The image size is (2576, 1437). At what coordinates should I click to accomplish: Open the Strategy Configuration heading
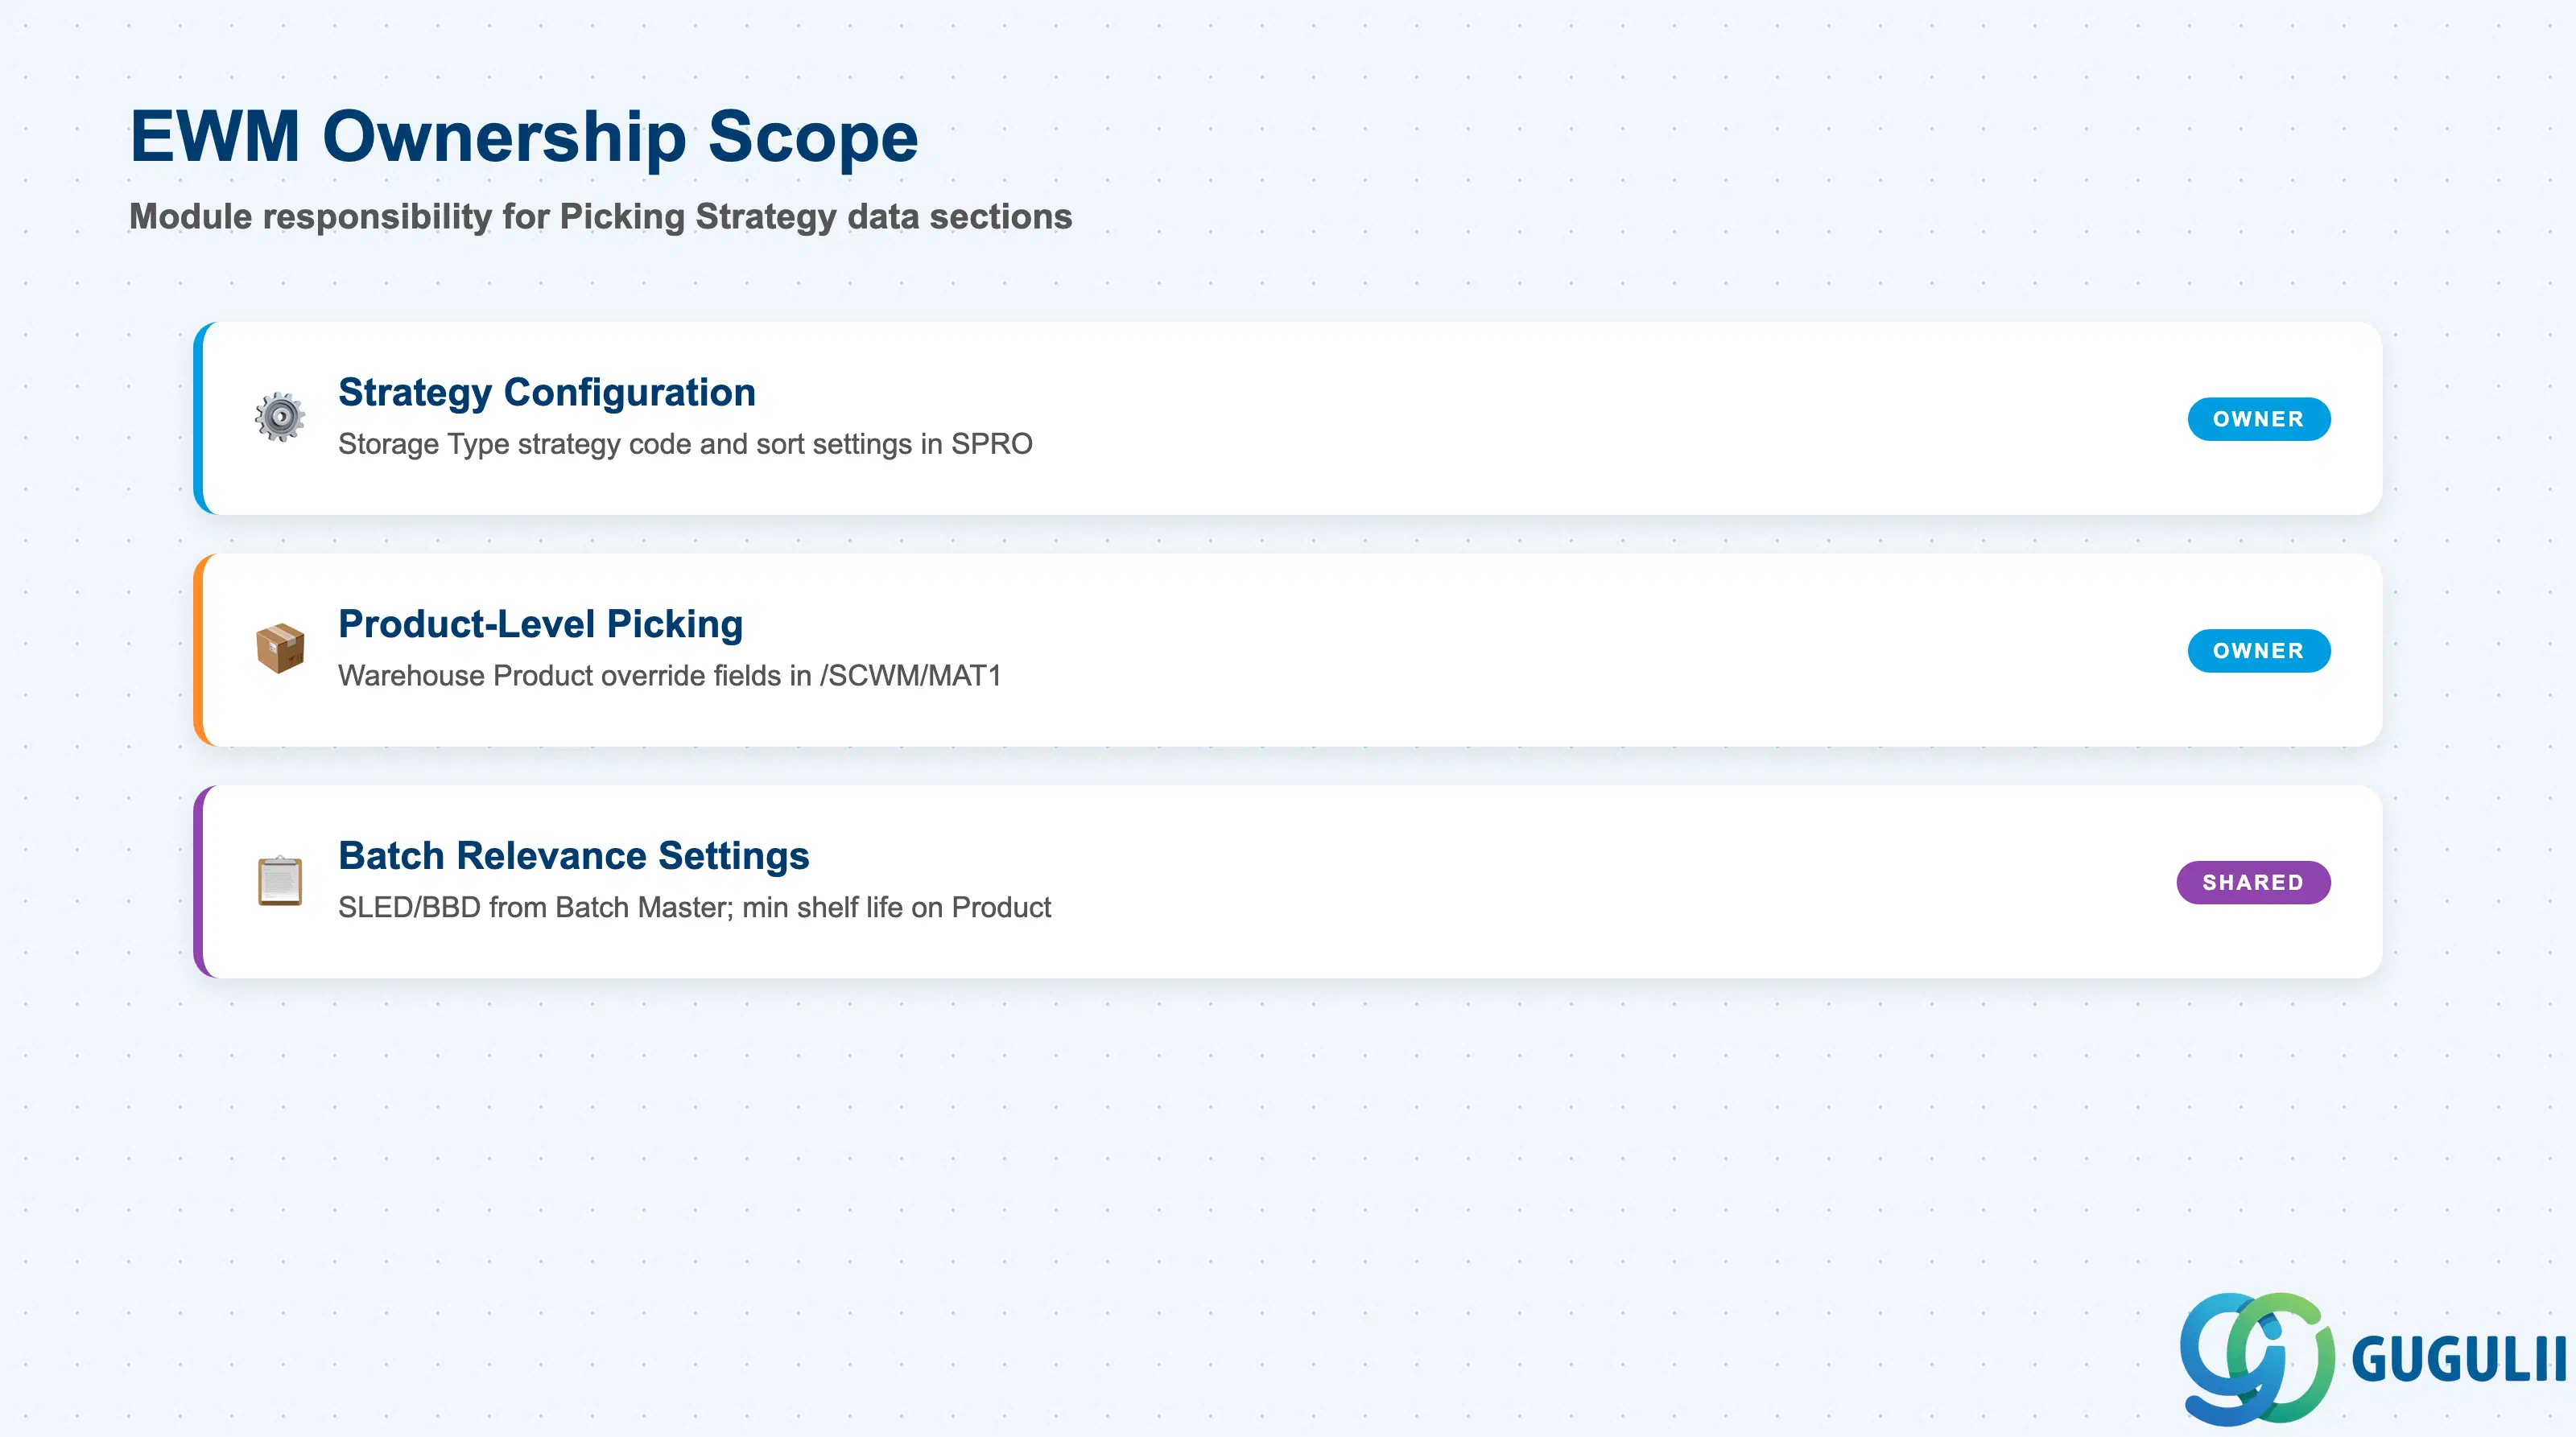click(x=546, y=393)
